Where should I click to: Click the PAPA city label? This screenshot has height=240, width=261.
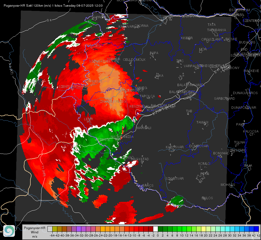click(154, 53)
